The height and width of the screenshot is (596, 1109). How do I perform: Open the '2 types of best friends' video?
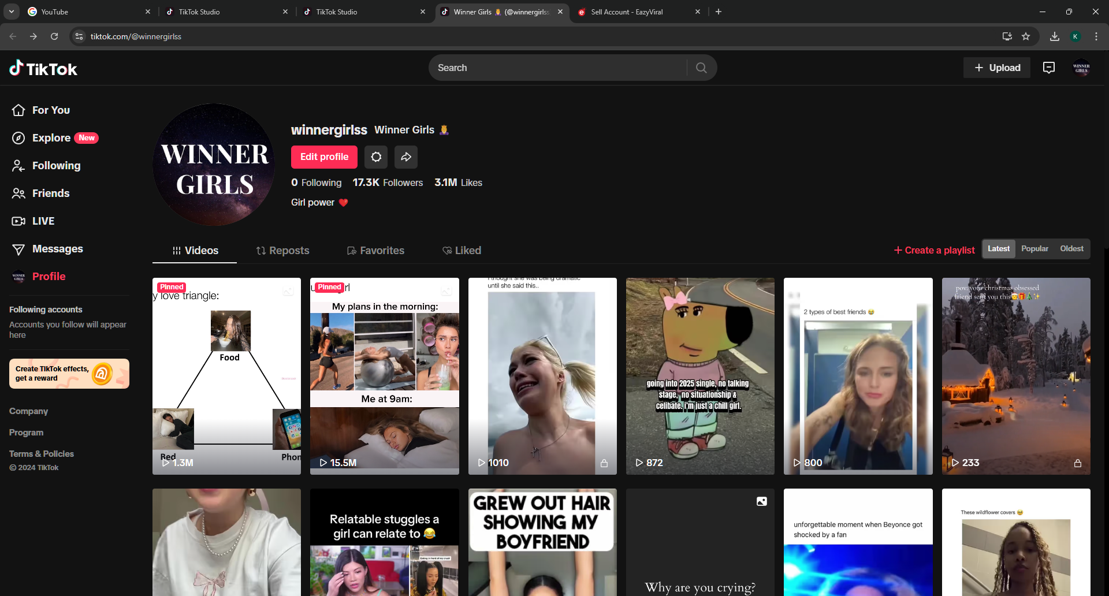click(858, 376)
